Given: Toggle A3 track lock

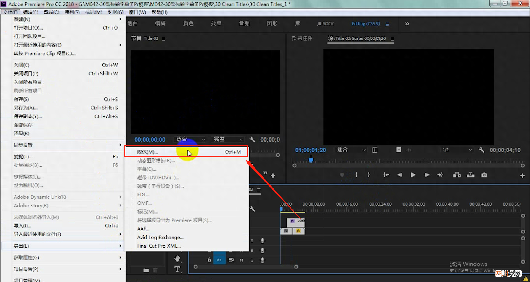Looking at the screenshot, I should (209, 260).
